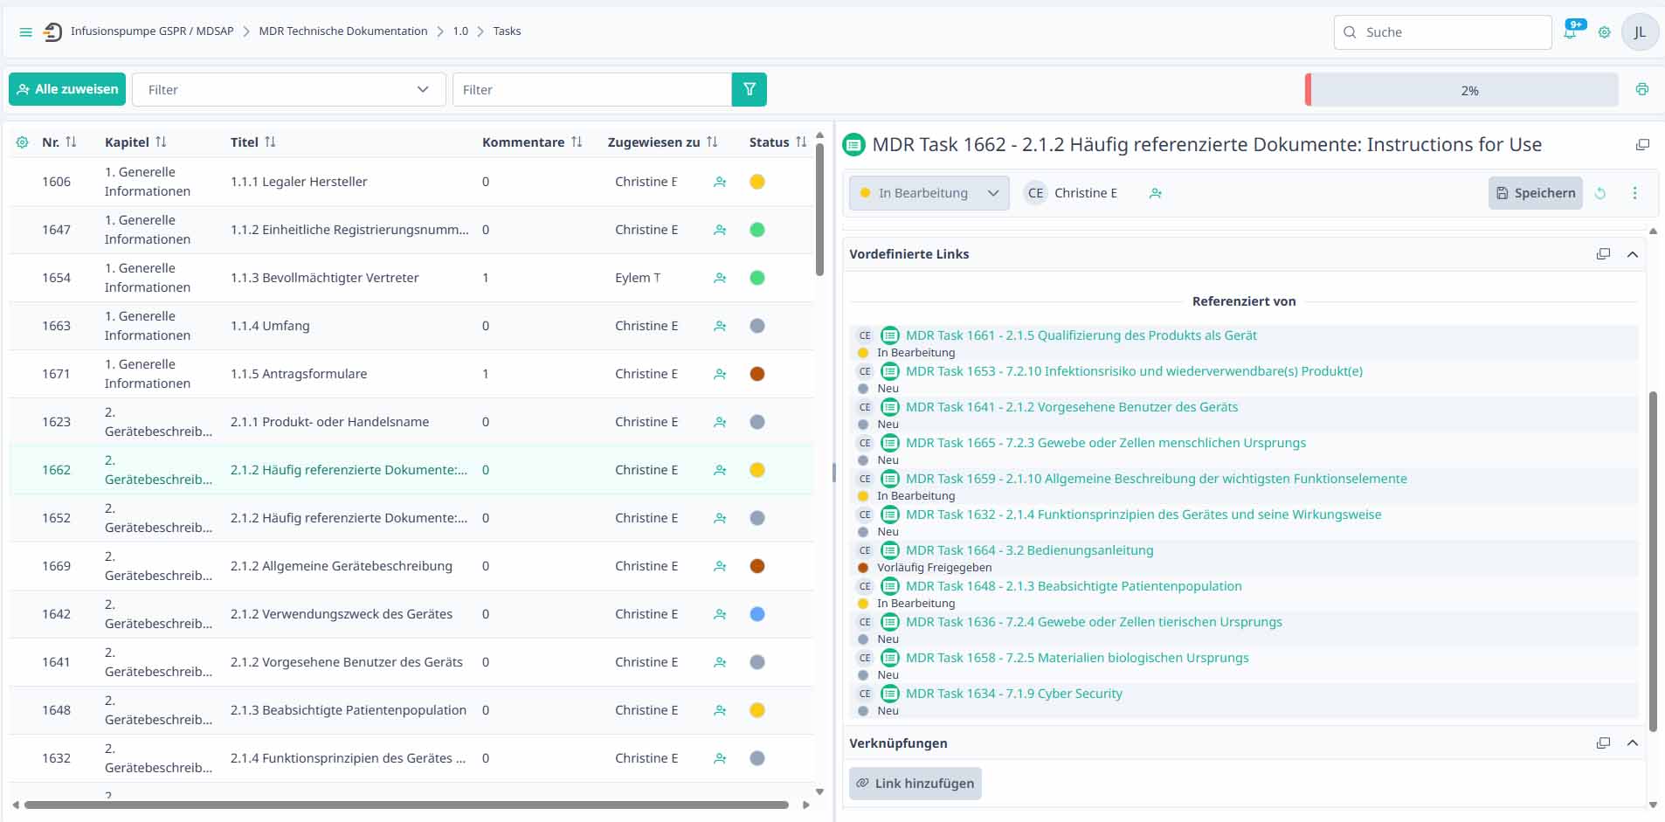Click the table horizontal scrollbar

(x=406, y=805)
